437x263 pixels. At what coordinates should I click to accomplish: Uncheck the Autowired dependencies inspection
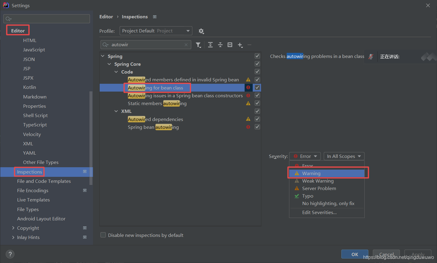pyautogui.click(x=257, y=119)
